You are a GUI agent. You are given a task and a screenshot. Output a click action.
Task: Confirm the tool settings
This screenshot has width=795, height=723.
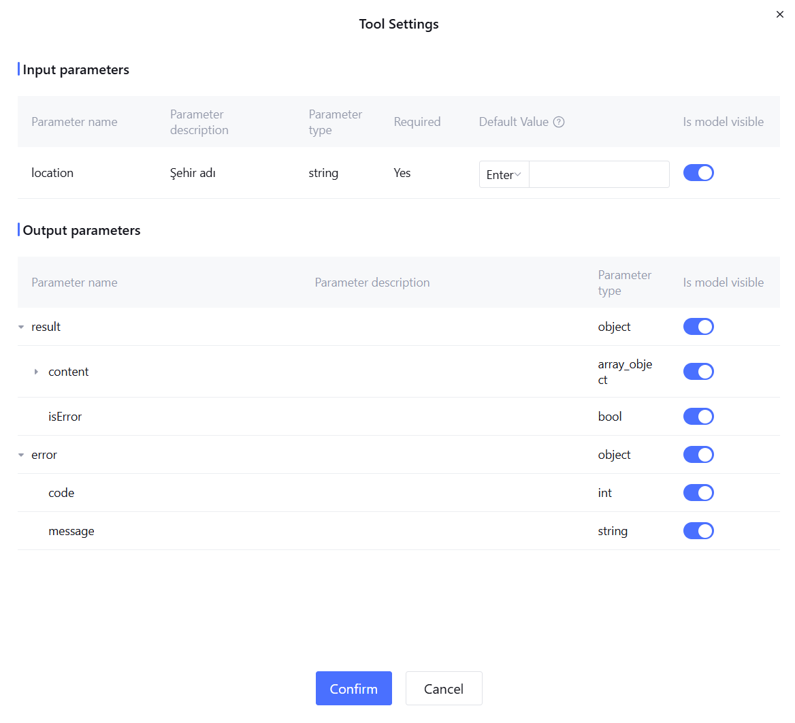(x=353, y=688)
